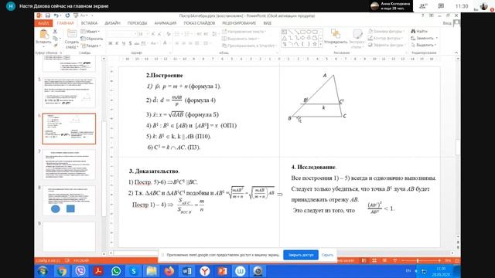Open the File (ФАЙЛ) tab
The width and height of the screenshot is (495, 278).
click(x=43, y=23)
